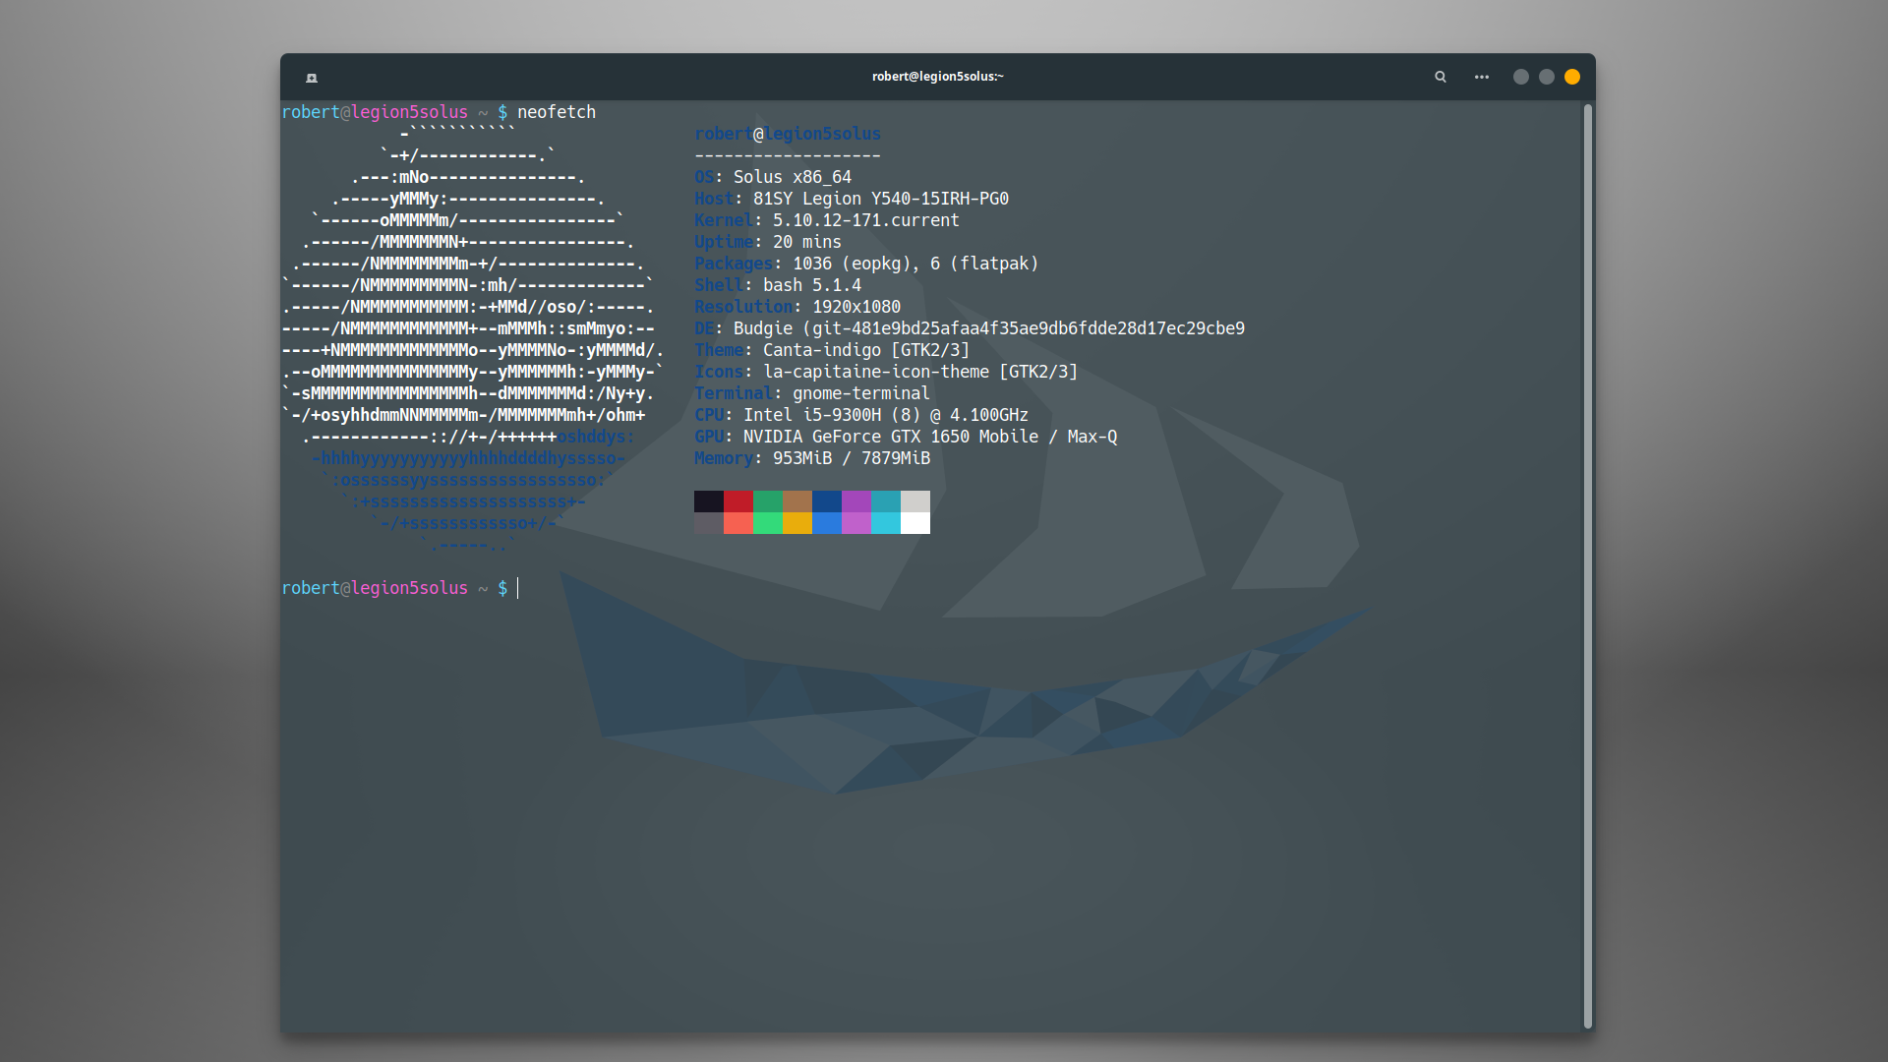Viewport: 1888px width, 1062px height.
Task: Click the bright green color block
Action: pyautogui.click(x=768, y=523)
